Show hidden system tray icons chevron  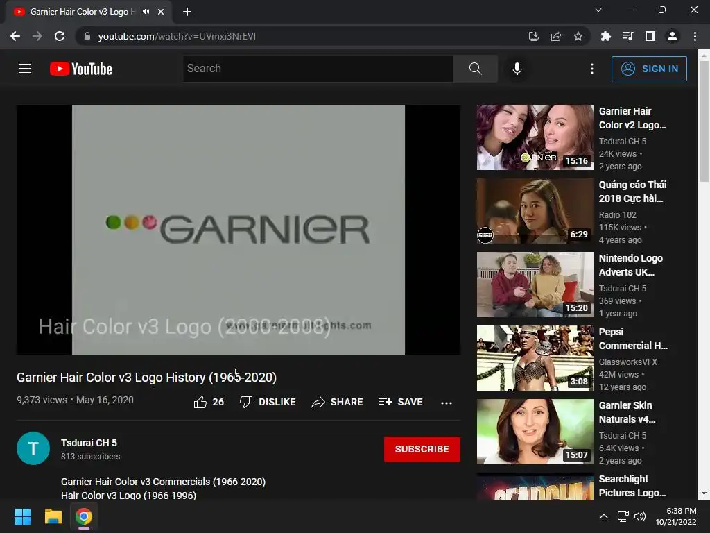(604, 516)
